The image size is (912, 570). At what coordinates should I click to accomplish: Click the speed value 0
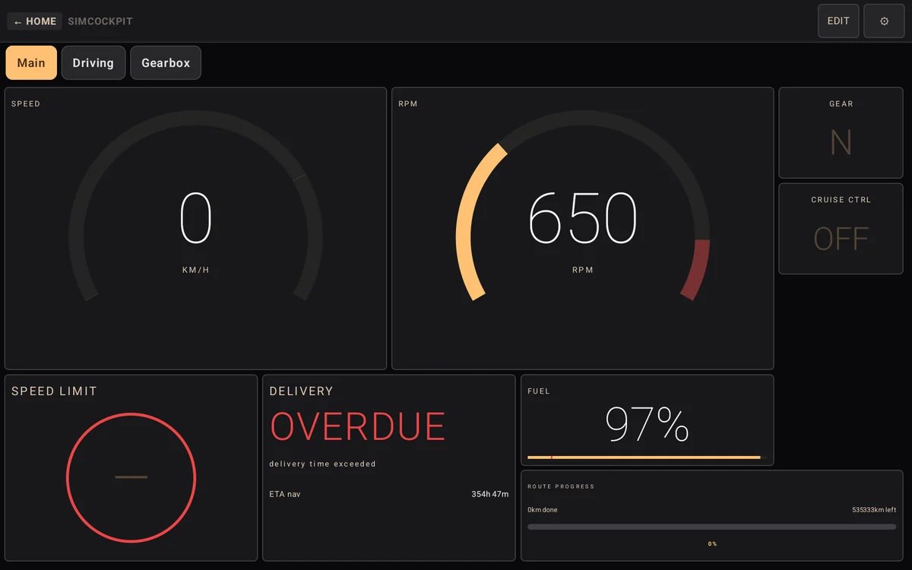tap(196, 218)
